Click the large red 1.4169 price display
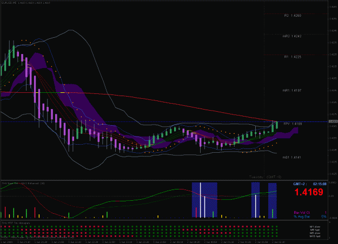 (x=309, y=192)
